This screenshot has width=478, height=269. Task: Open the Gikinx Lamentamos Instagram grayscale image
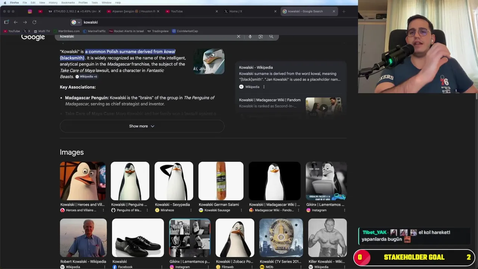click(326, 181)
